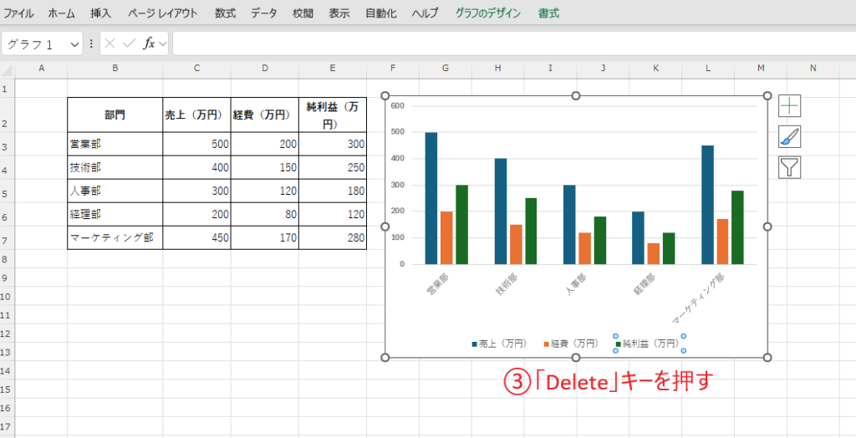Switch to the 自動化 tab
Viewport: 856px width, 438px height.
click(380, 13)
